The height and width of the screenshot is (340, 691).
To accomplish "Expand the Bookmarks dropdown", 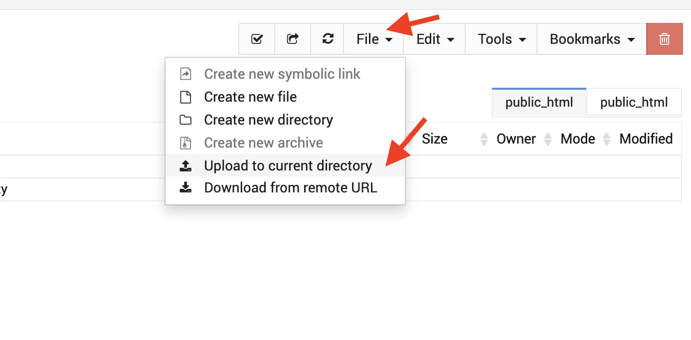I will tap(592, 39).
